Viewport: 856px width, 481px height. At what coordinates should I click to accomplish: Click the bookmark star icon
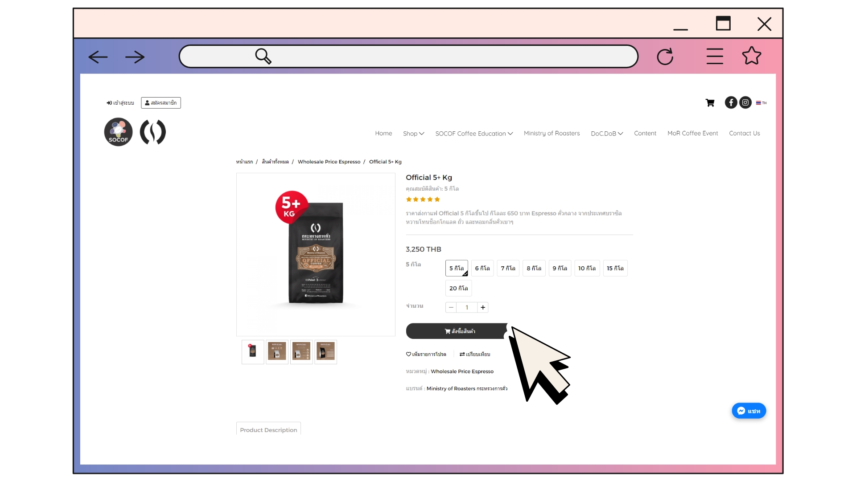coord(752,56)
